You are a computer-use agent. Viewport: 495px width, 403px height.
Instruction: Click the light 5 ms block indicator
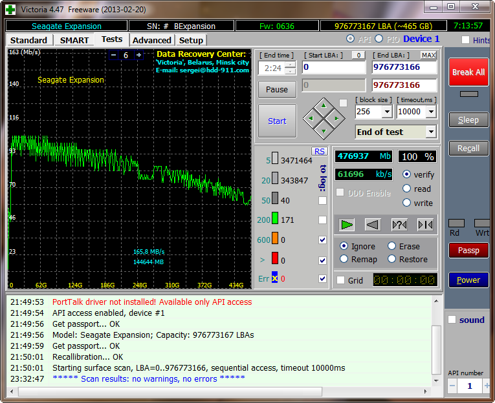(275, 158)
